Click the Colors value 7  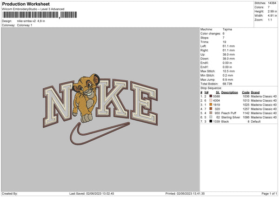269,7
